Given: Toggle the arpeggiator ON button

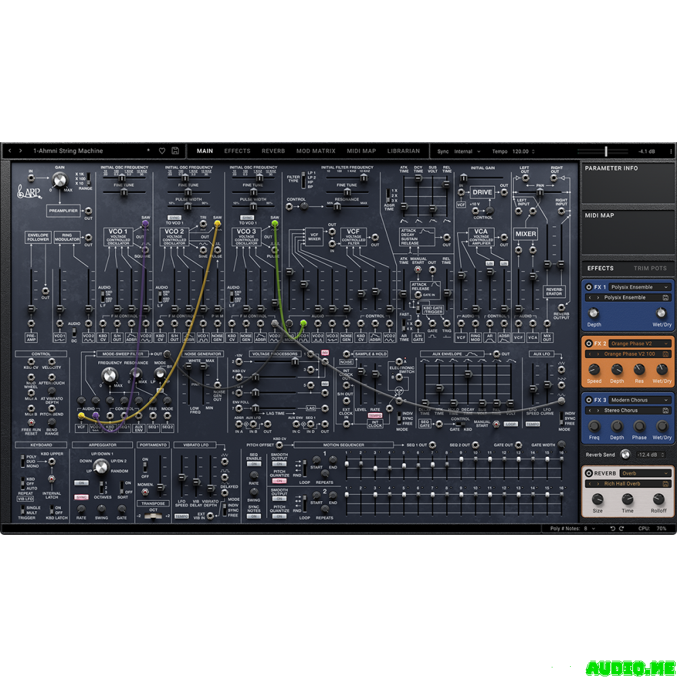Looking at the screenshot, I should [81, 483].
